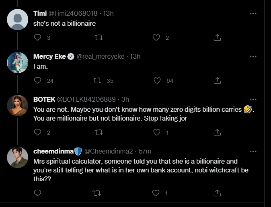The width and height of the screenshot is (271, 207).
Task: Share Timi's tweet
Action: click(x=217, y=38)
